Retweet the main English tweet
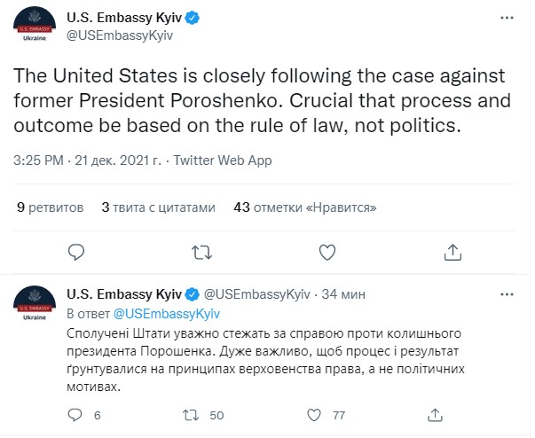The width and height of the screenshot is (535, 438). pos(203,252)
